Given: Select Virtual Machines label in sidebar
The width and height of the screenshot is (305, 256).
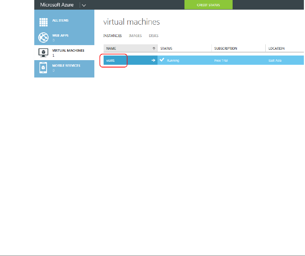Looking at the screenshot, I should click(x=68, y=51).
